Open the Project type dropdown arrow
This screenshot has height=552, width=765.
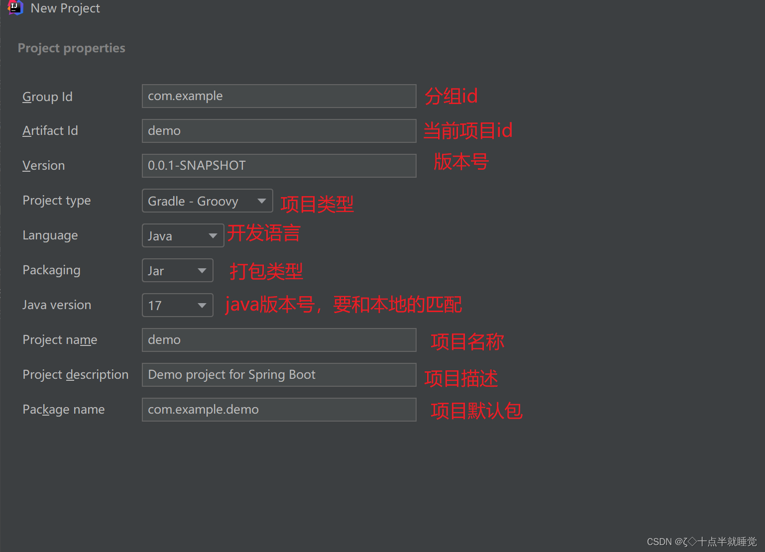[x=261, y=201]
